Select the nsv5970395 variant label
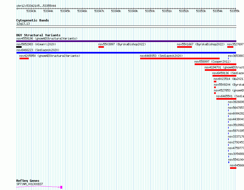Viewport: 244px width, 190px height. 236,131
